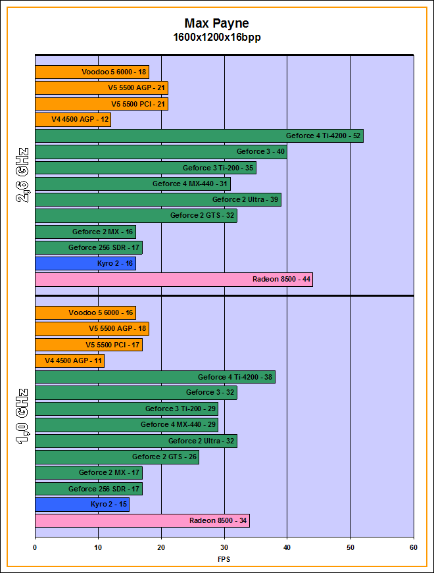The height and width of the screenshot is (573, 434).
Task: Select the Voodoo 5 6000 - 18 bar
Action: [x=91, y=72]
